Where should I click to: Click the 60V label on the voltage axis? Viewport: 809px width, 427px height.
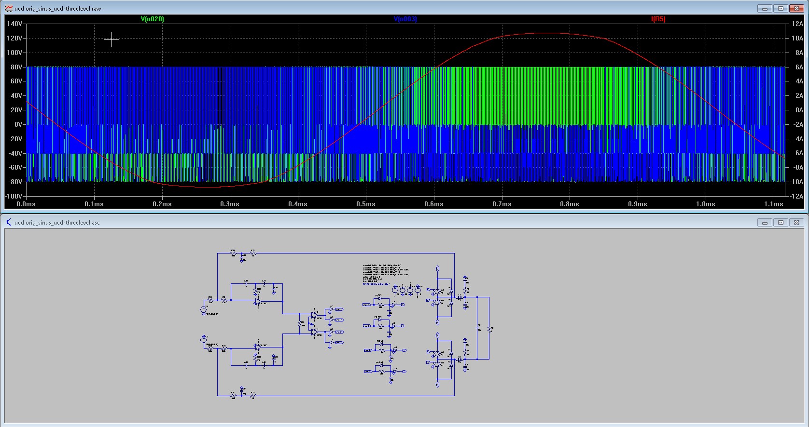tap(16, 81)
